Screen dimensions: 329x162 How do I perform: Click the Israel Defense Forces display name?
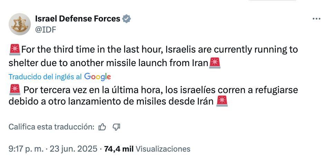point(77,19)
